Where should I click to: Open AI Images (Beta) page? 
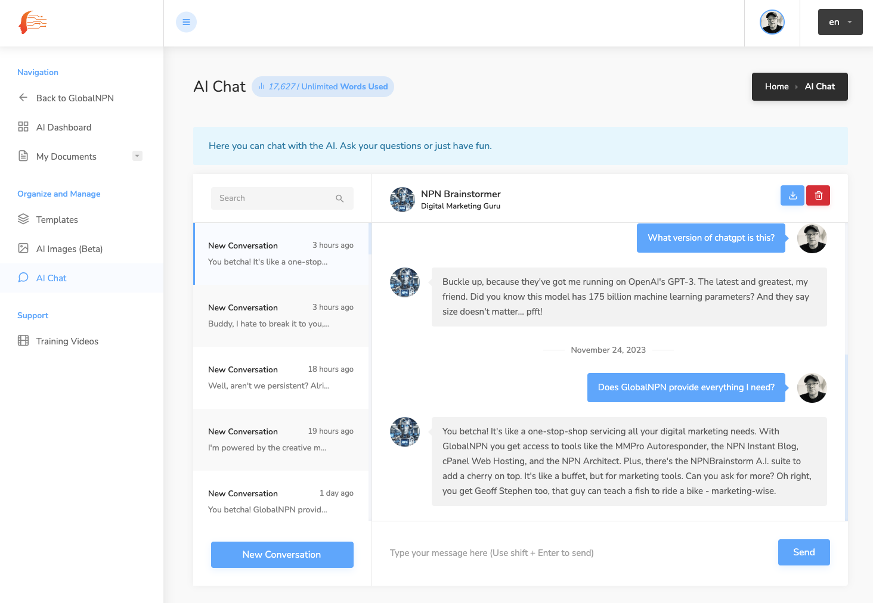(x=69, y=249)
